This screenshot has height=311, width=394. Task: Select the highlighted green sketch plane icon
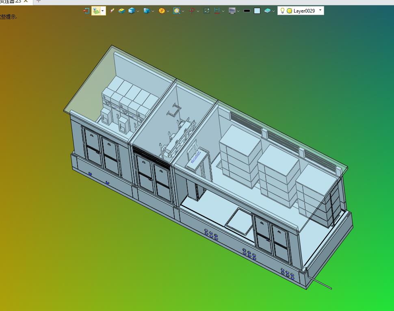(x=96, y=11)
